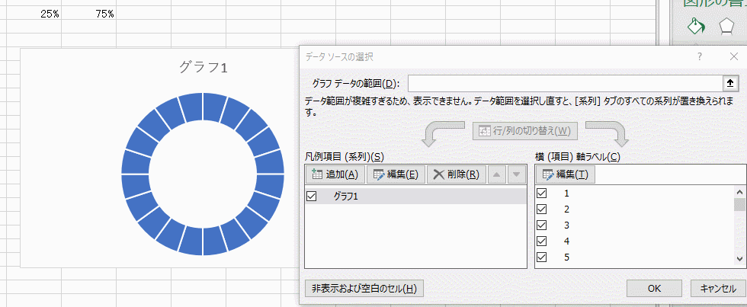Image resolution: width=747 pixels, height=307 pixels.
Task: Toggle checkbox for axis label 5
Action: pyautogui.click(x=542, y=257)
